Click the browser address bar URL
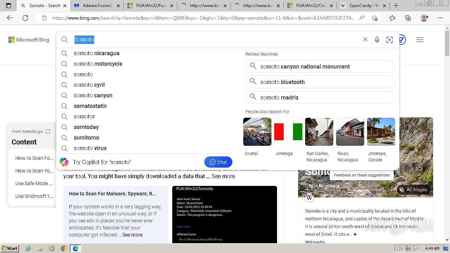Image resolution: width=450 pixels, height=253 pixels. click(203, 18)
